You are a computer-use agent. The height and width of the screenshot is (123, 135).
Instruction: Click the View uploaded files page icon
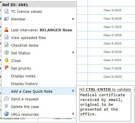pos(6,37)
